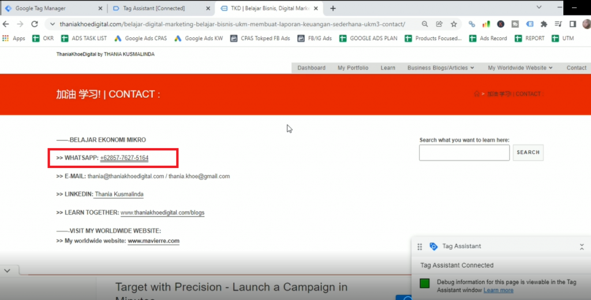This screenshot has width=591, height=300.
Task: Bookmark this page with the star icon
Action: click(x=454, y=24)
